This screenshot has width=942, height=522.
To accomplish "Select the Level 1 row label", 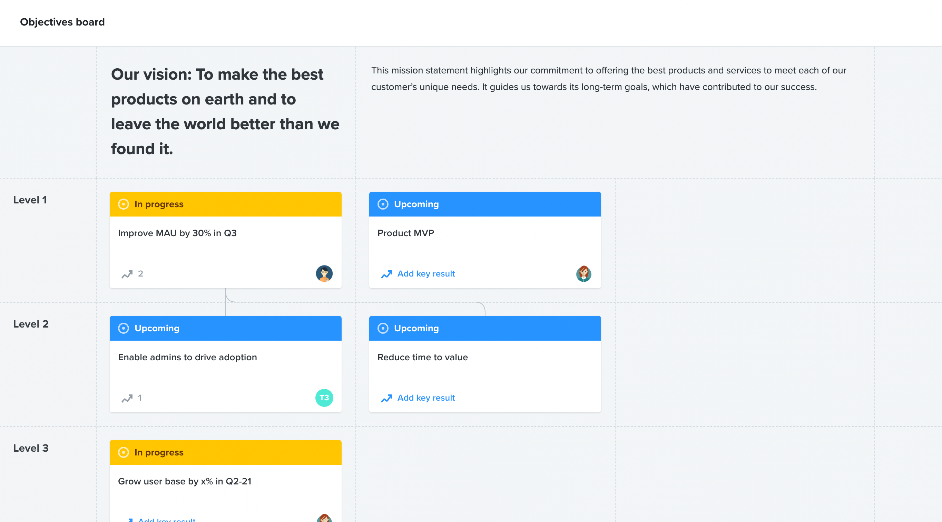I will [x=30, y=200].
